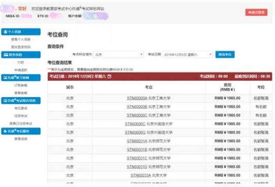Open the 财务信息 sidebar section

(21, 55)
